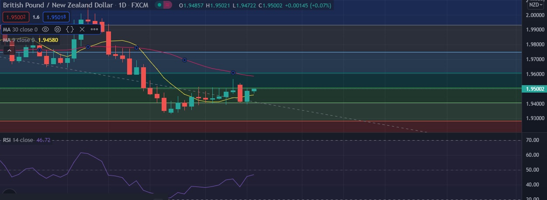Click the 1.96000 price axis label
547x200 pixels.
pyautogui.click(x=535, y=74)
